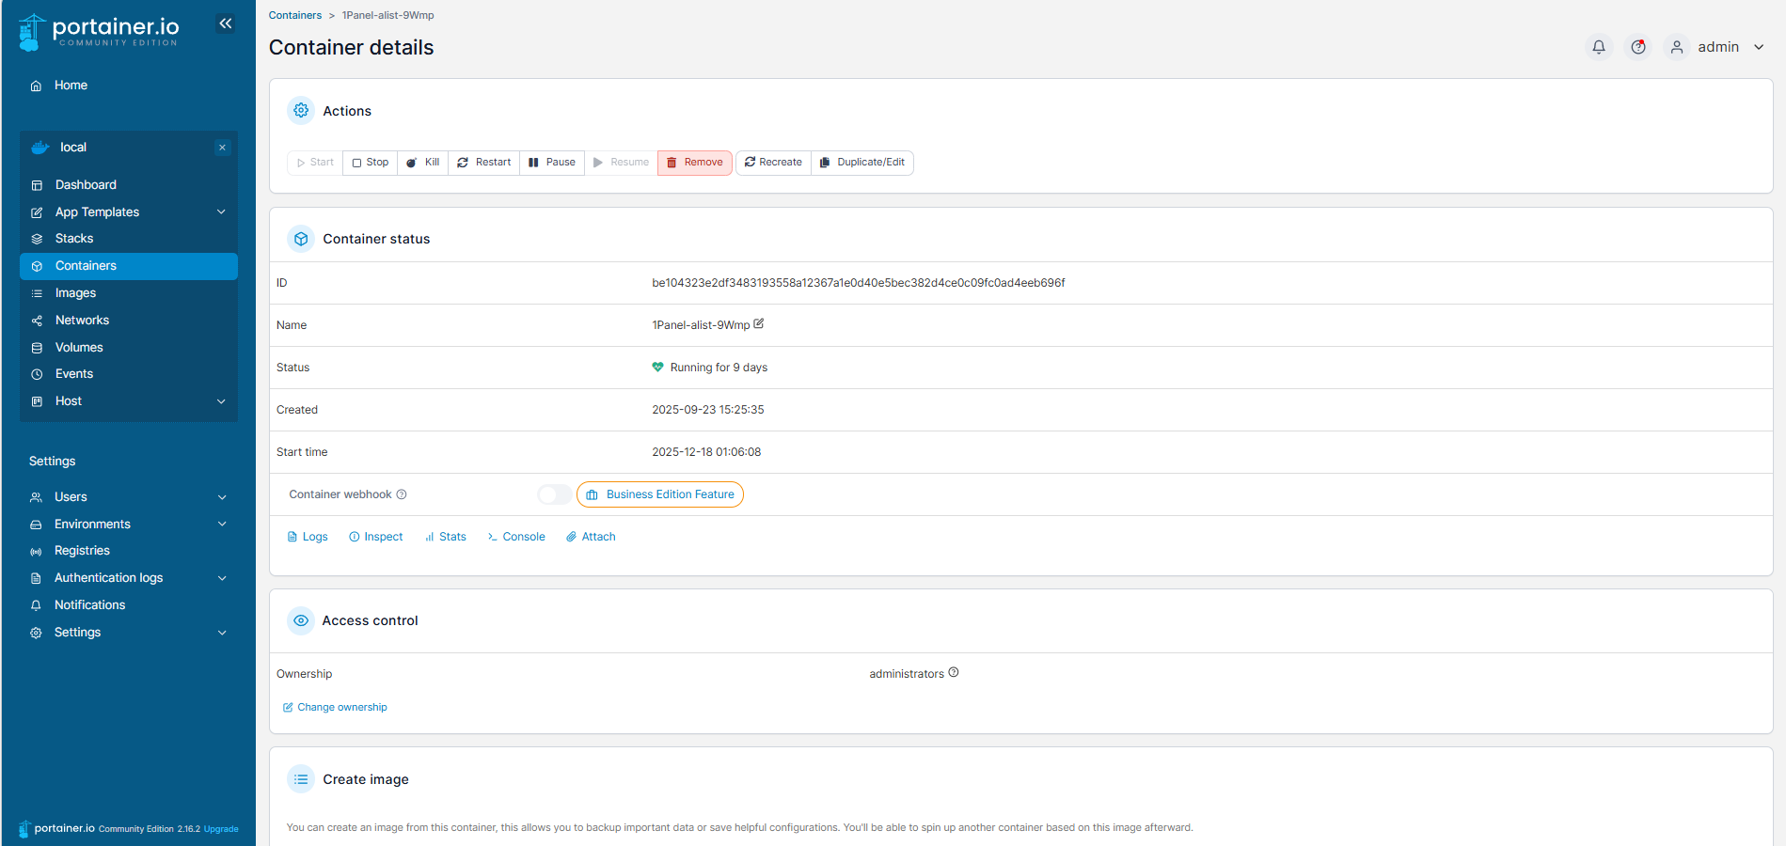Kill the container
Image resolution: width=1786 pixels, height=846 pixels.
(x=423, y=163)
